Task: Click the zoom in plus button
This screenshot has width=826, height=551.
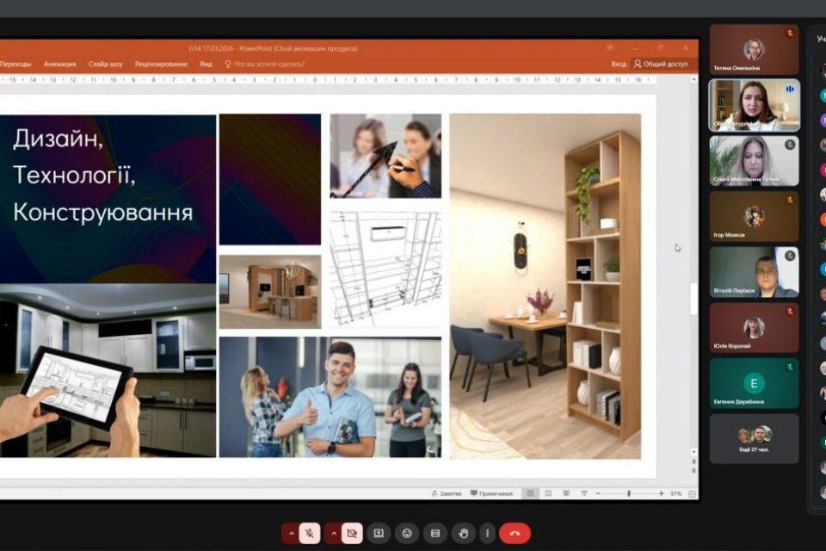Action: tap(661, 493)
